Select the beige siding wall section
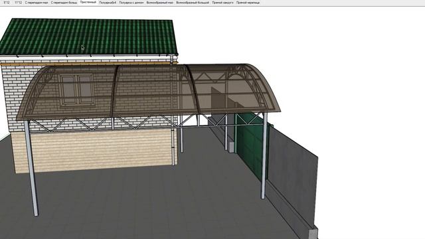Viewport: 425px width, 239px height. [95, 151]
